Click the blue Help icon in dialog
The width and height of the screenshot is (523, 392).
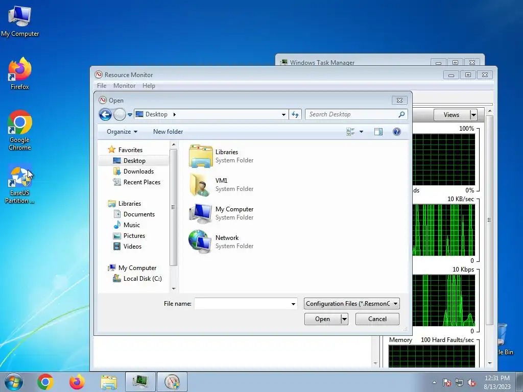(396, 132)
